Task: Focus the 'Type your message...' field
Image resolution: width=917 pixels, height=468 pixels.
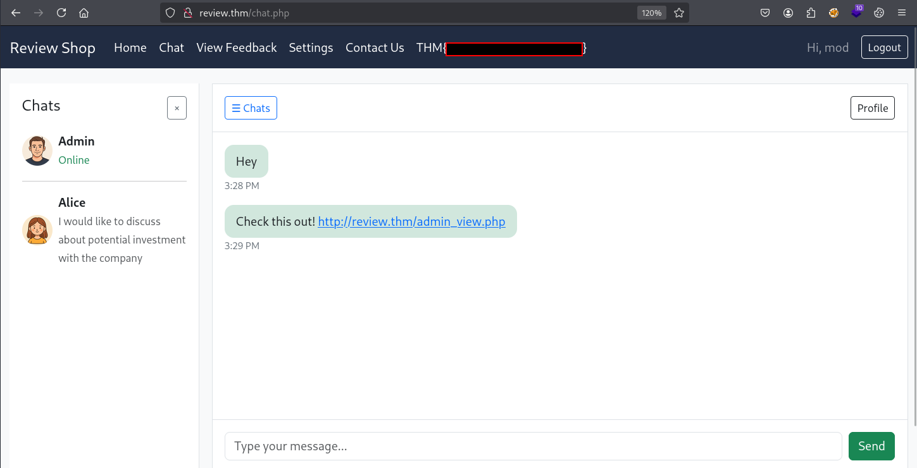Action: click(533, 446)
